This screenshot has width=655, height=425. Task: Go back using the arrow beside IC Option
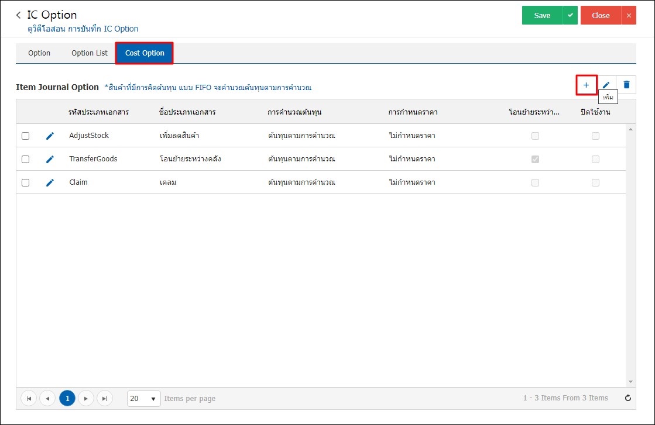pos(18,15)
